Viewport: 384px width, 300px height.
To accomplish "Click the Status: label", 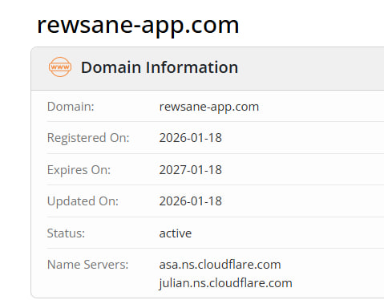I will (x=66, y=233).
